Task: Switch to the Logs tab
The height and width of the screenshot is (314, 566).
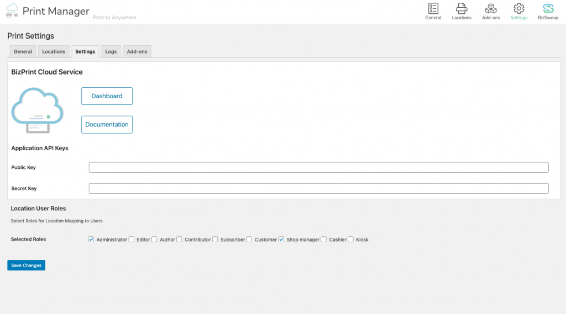Action: 111,52
